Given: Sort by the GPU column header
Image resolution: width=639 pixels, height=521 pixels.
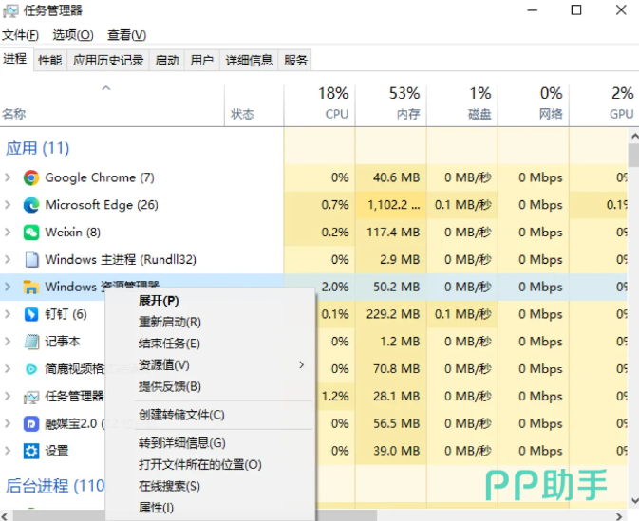Looking at the screenshot, I should (604, 104).
